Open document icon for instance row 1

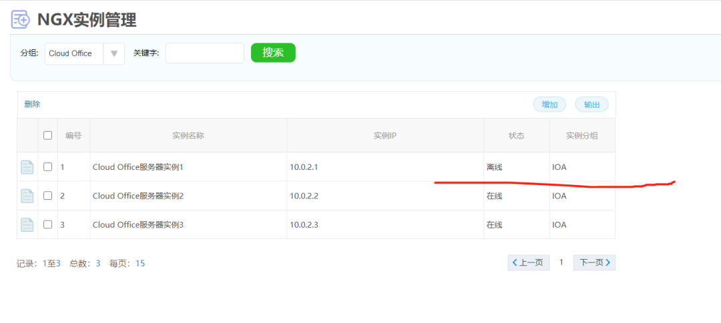point(27,167)
